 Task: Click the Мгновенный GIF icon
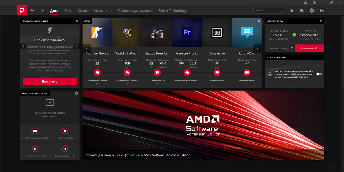(65, 149)
